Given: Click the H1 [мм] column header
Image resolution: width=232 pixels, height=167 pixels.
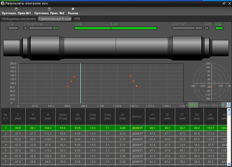Looking at the screenshot, I should [211, 117].
